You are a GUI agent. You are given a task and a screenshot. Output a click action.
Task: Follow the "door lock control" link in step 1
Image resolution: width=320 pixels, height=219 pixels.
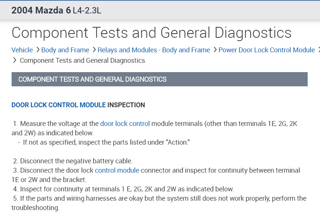pos(125,123)
